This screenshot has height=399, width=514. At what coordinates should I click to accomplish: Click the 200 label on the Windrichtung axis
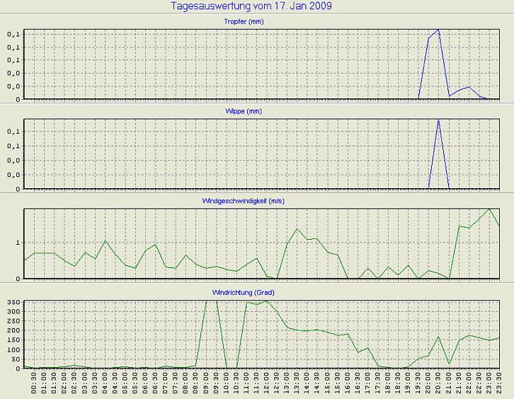(x=13, y=330)
